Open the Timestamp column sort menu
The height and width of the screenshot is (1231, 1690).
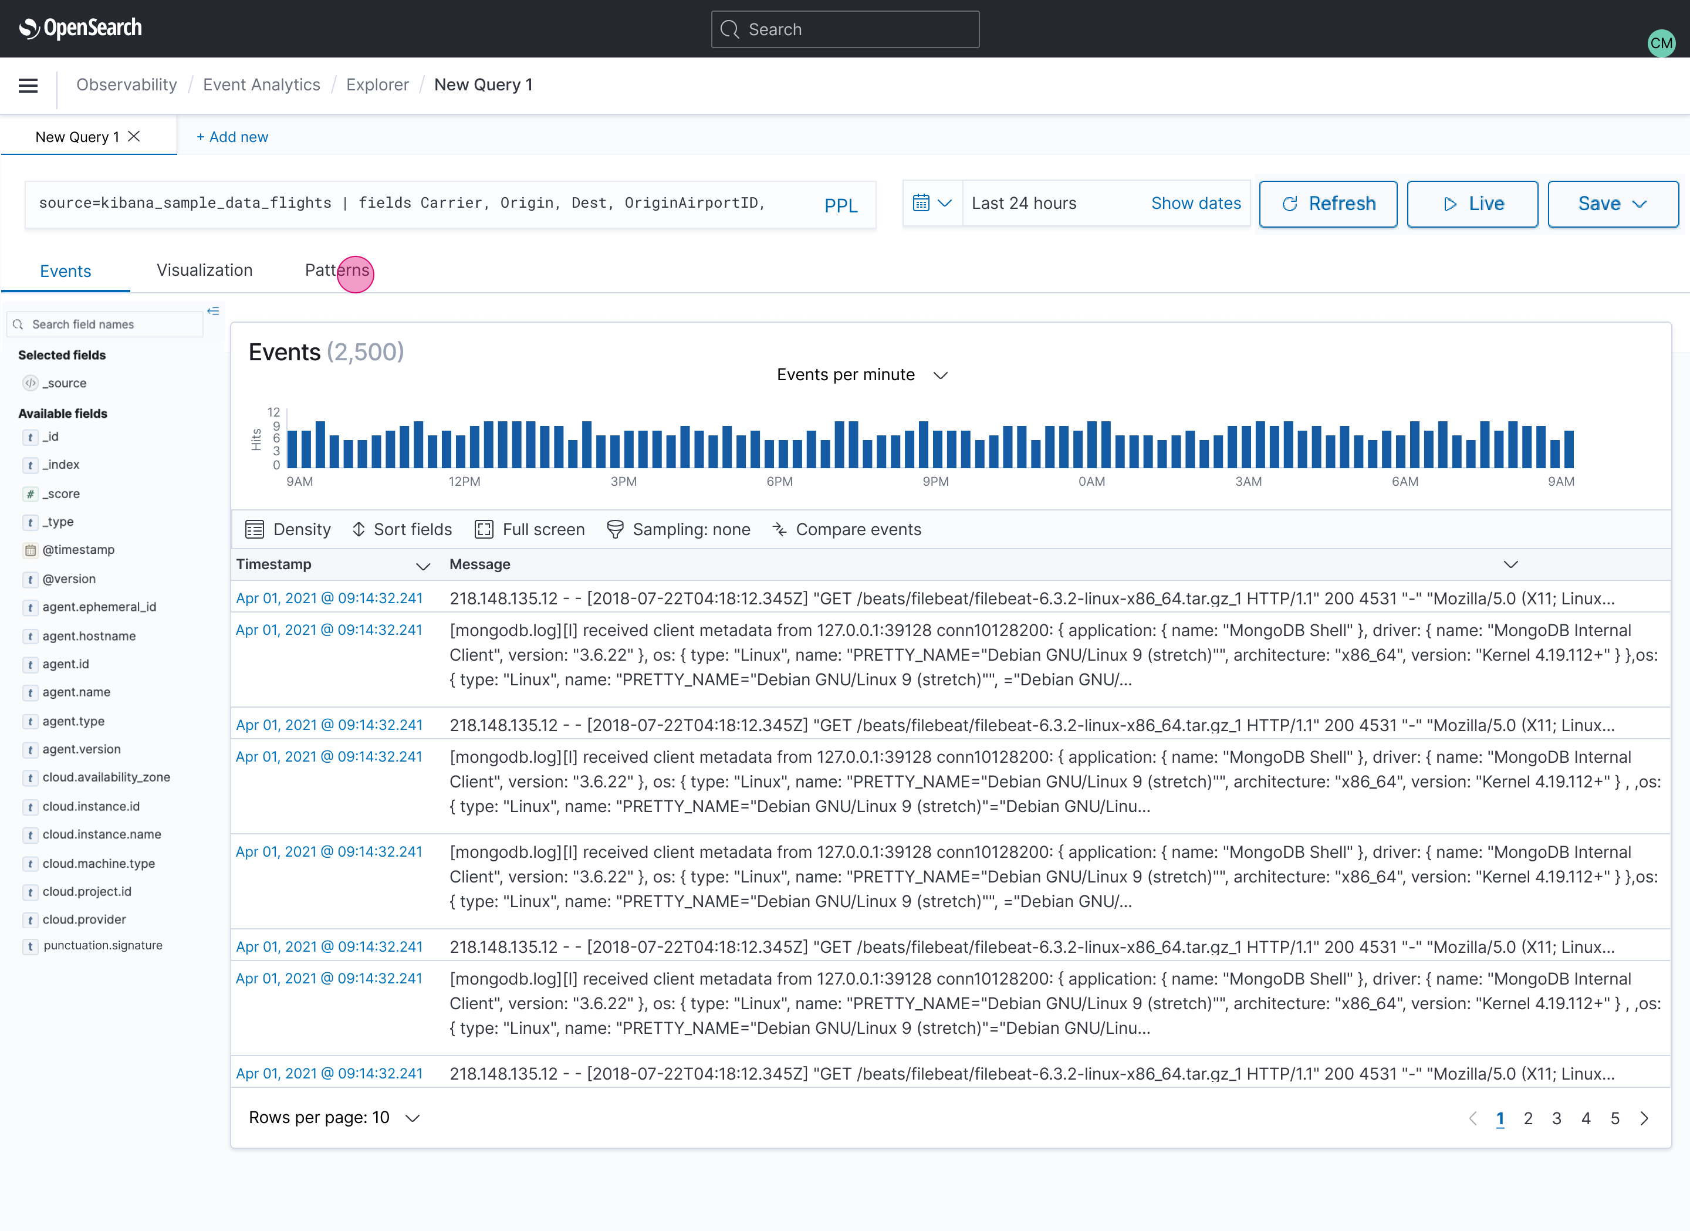point(423,566)
